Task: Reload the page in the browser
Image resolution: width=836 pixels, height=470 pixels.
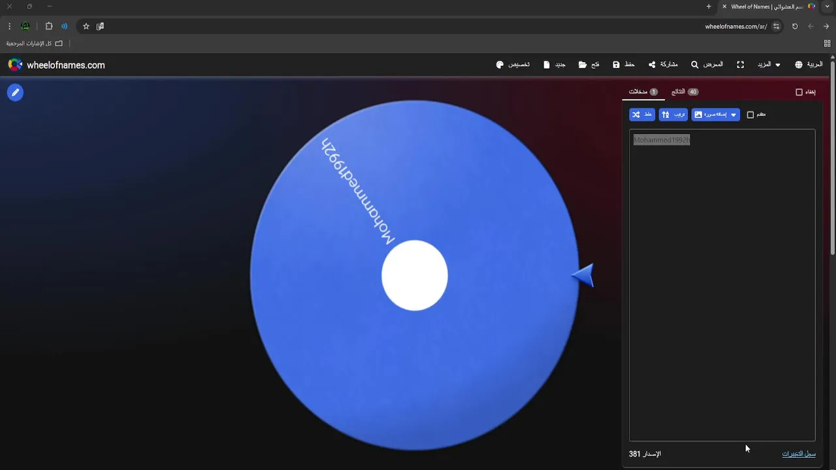Action: pos(795,26)
